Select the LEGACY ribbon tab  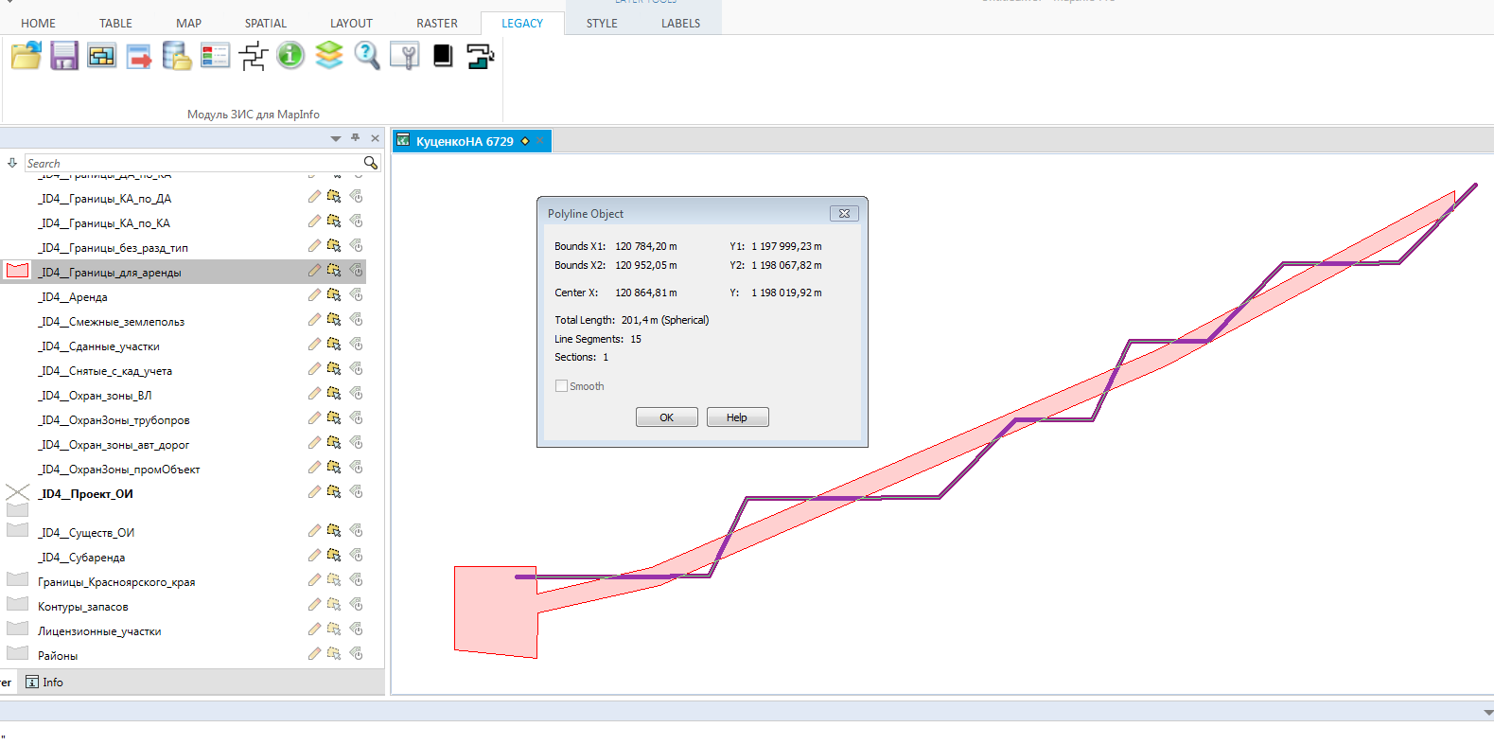pos(522,23)
